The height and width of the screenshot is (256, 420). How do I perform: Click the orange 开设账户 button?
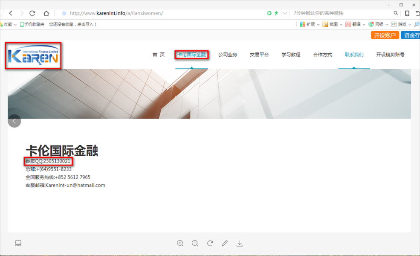pos(385,35)
